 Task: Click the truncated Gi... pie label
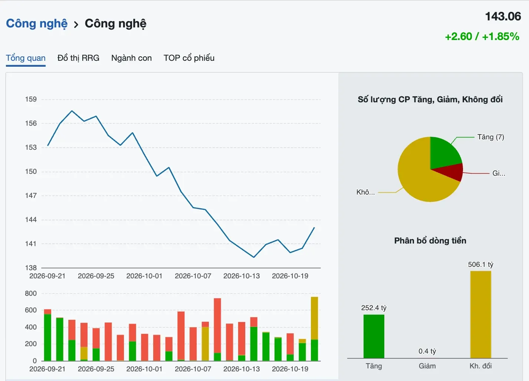(x=499, y=173)
